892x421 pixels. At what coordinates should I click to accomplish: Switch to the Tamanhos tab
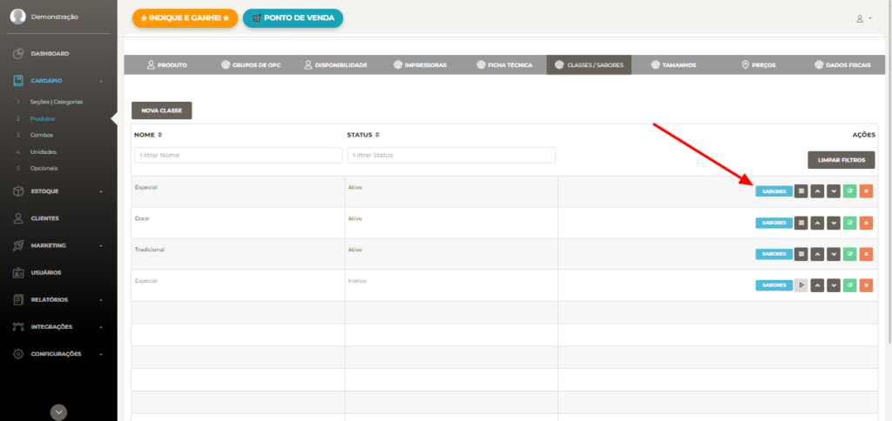coord(673,64)
